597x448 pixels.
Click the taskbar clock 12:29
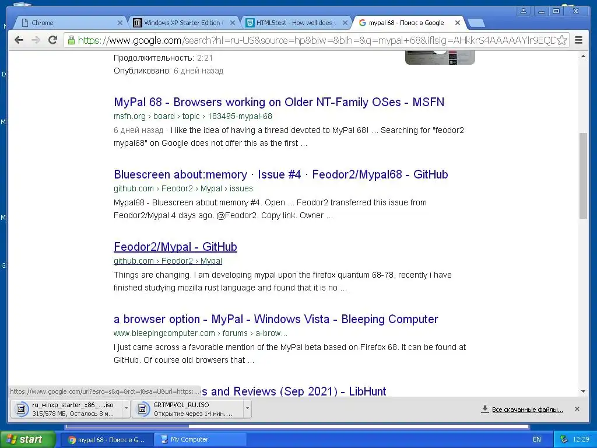point(581,440)
